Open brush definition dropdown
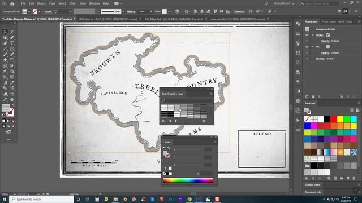This screenshot has height=203, width=362. click(x=123, y=11)
